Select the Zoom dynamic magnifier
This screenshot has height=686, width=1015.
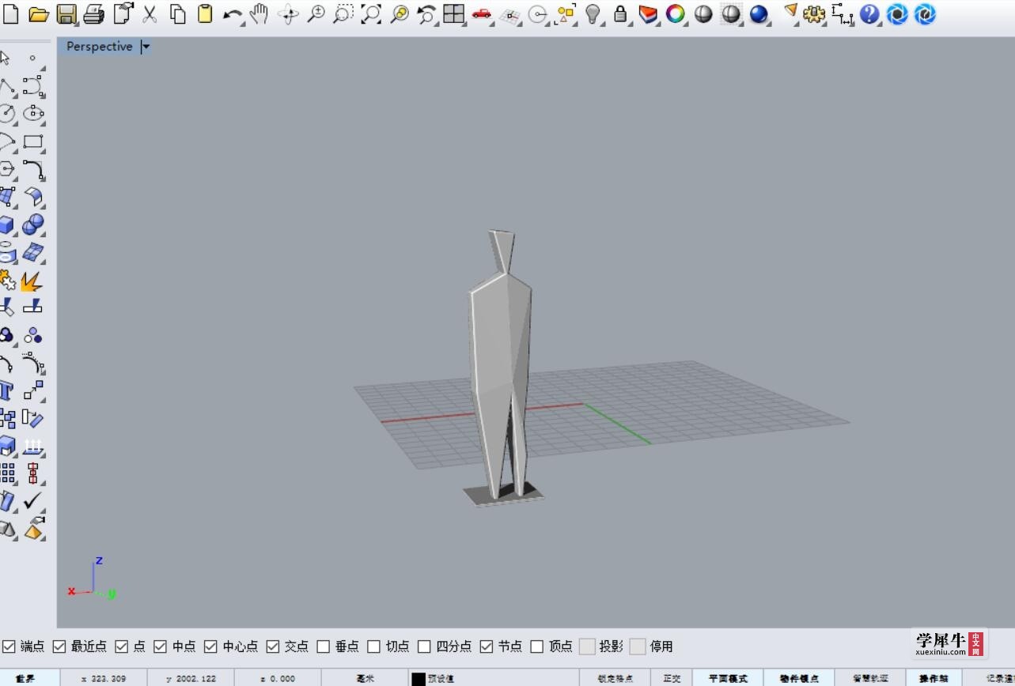315,14
